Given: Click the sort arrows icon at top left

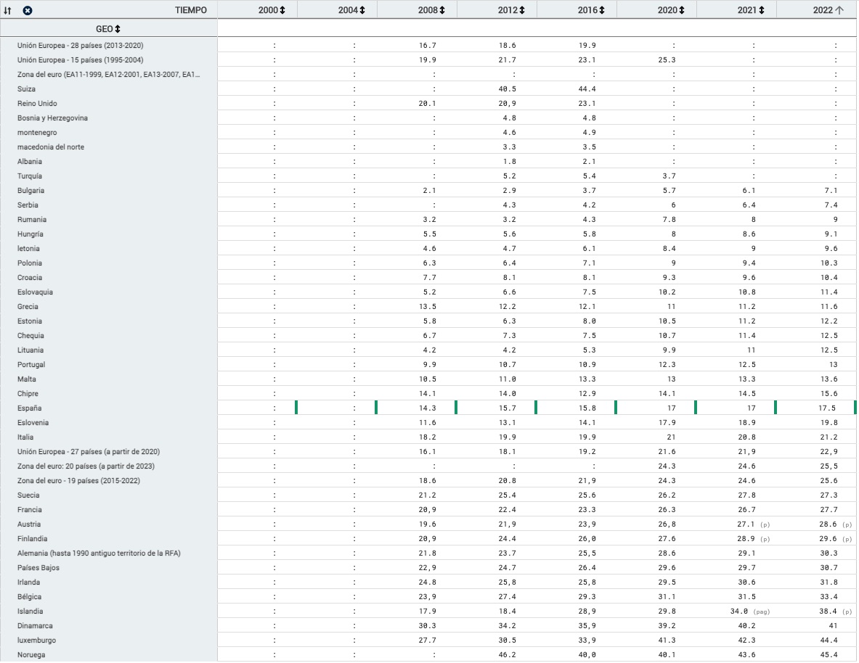Looking at the screenshot, I should [9, 10].
